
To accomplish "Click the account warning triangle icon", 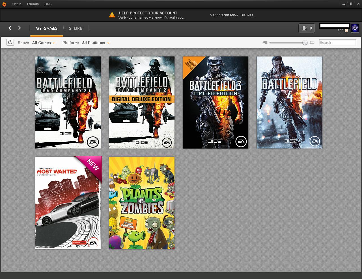I will pyautogui.click(x=112, y=15).
